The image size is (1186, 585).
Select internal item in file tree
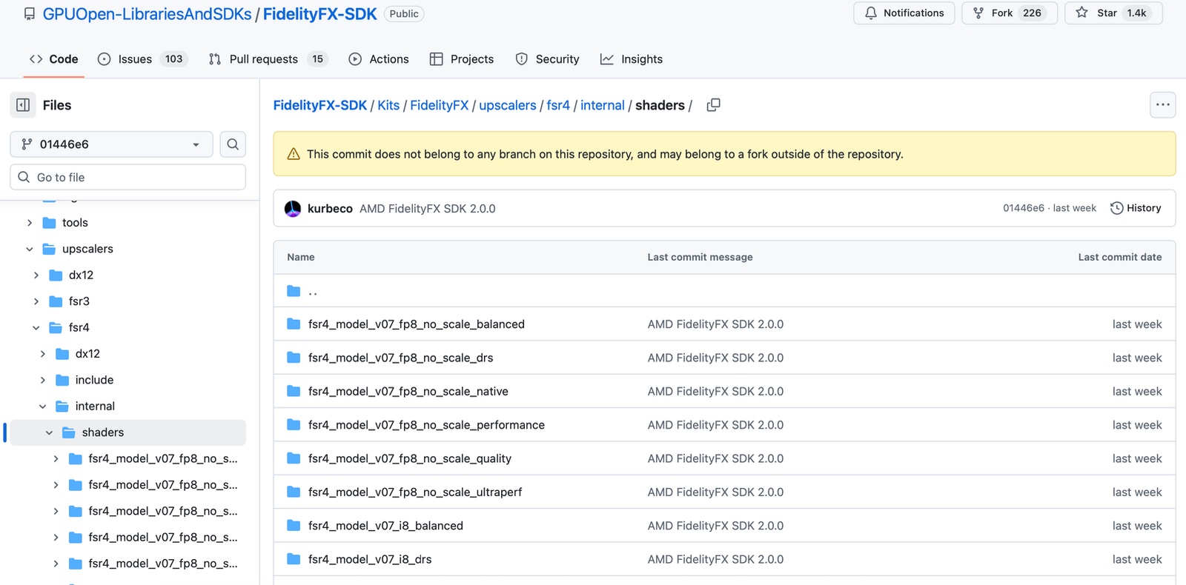pyautogui.click(x=95, y=407)
